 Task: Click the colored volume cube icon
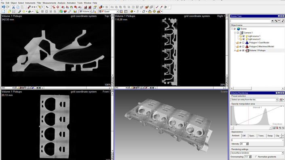61,11
